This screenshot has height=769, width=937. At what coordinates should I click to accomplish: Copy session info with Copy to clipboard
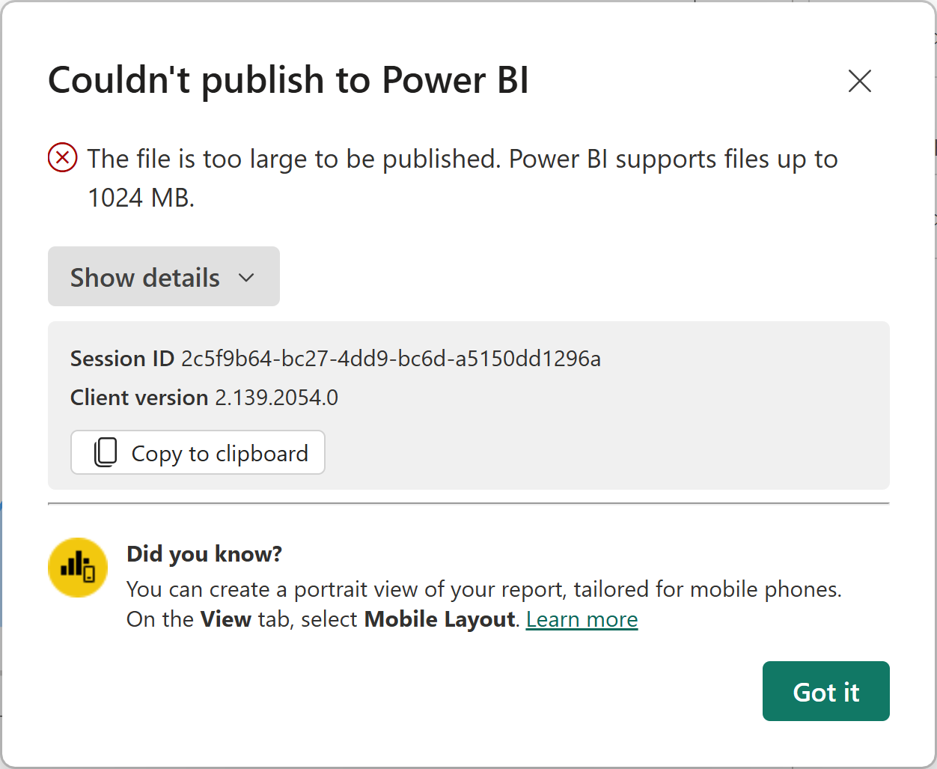click(x=198, y=452)
